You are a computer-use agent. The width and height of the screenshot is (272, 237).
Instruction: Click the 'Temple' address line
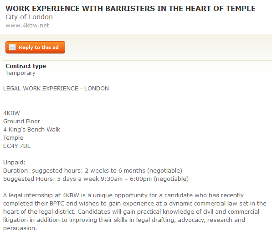click(13, 138)
